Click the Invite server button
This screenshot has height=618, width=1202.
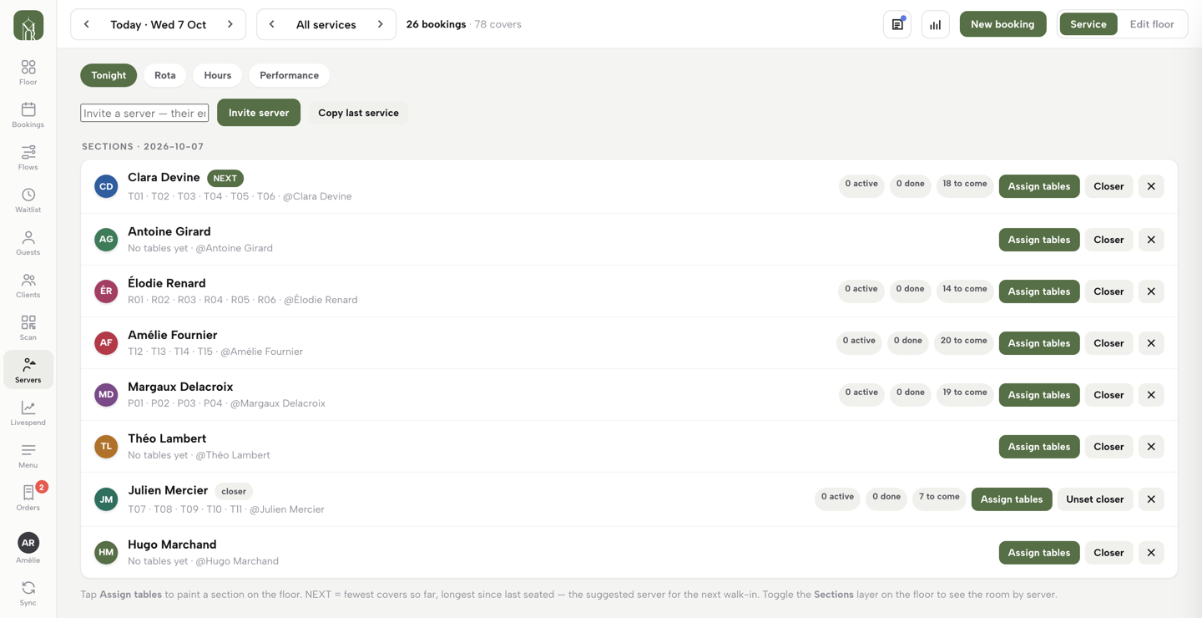click(259, 113)
